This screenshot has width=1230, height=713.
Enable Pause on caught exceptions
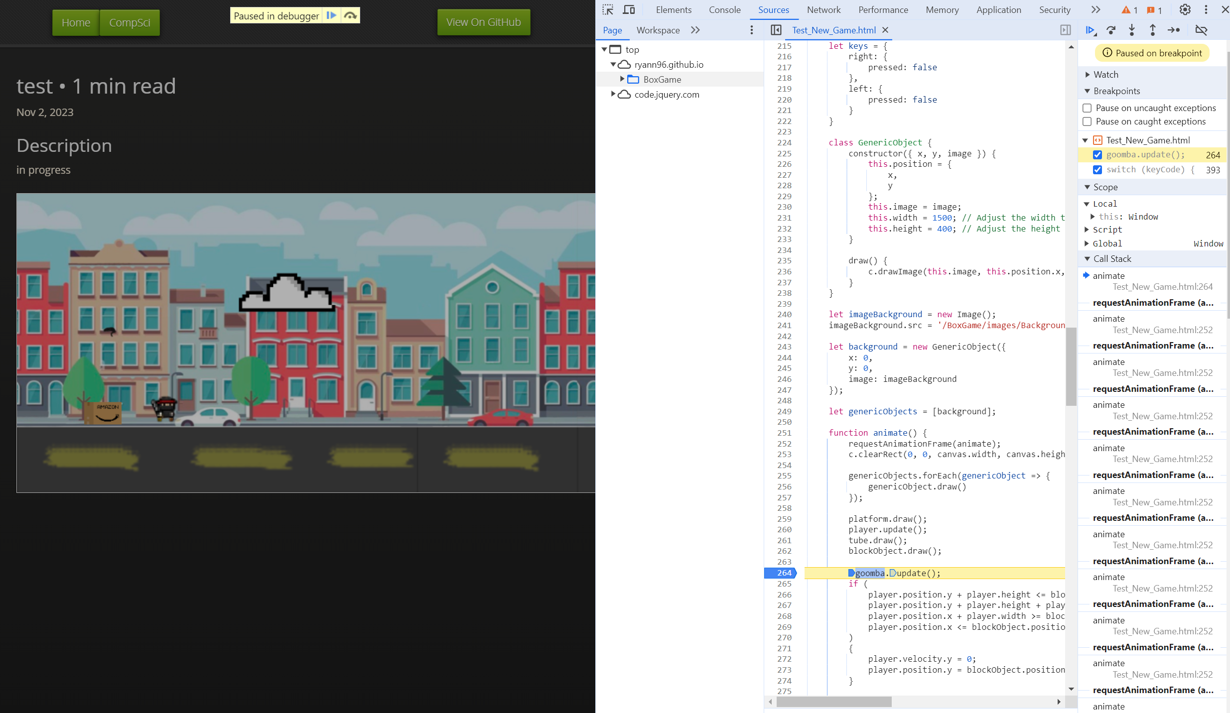coord(1087,121)
